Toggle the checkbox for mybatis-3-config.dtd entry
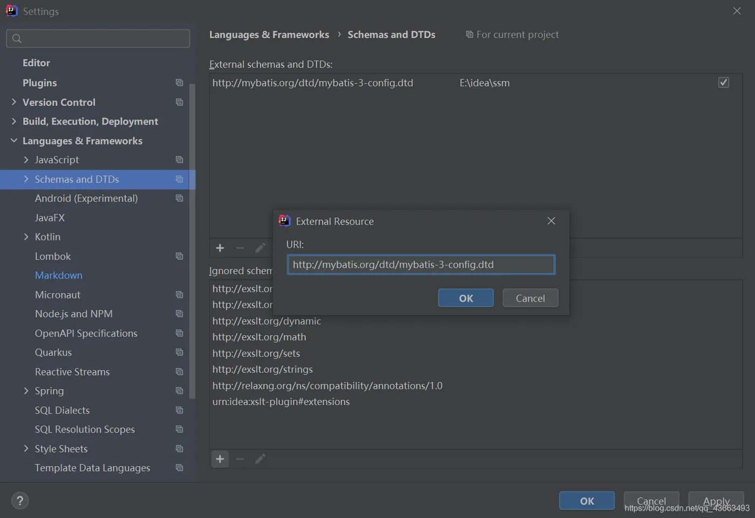The image size is (755, 518). (724, 83)
